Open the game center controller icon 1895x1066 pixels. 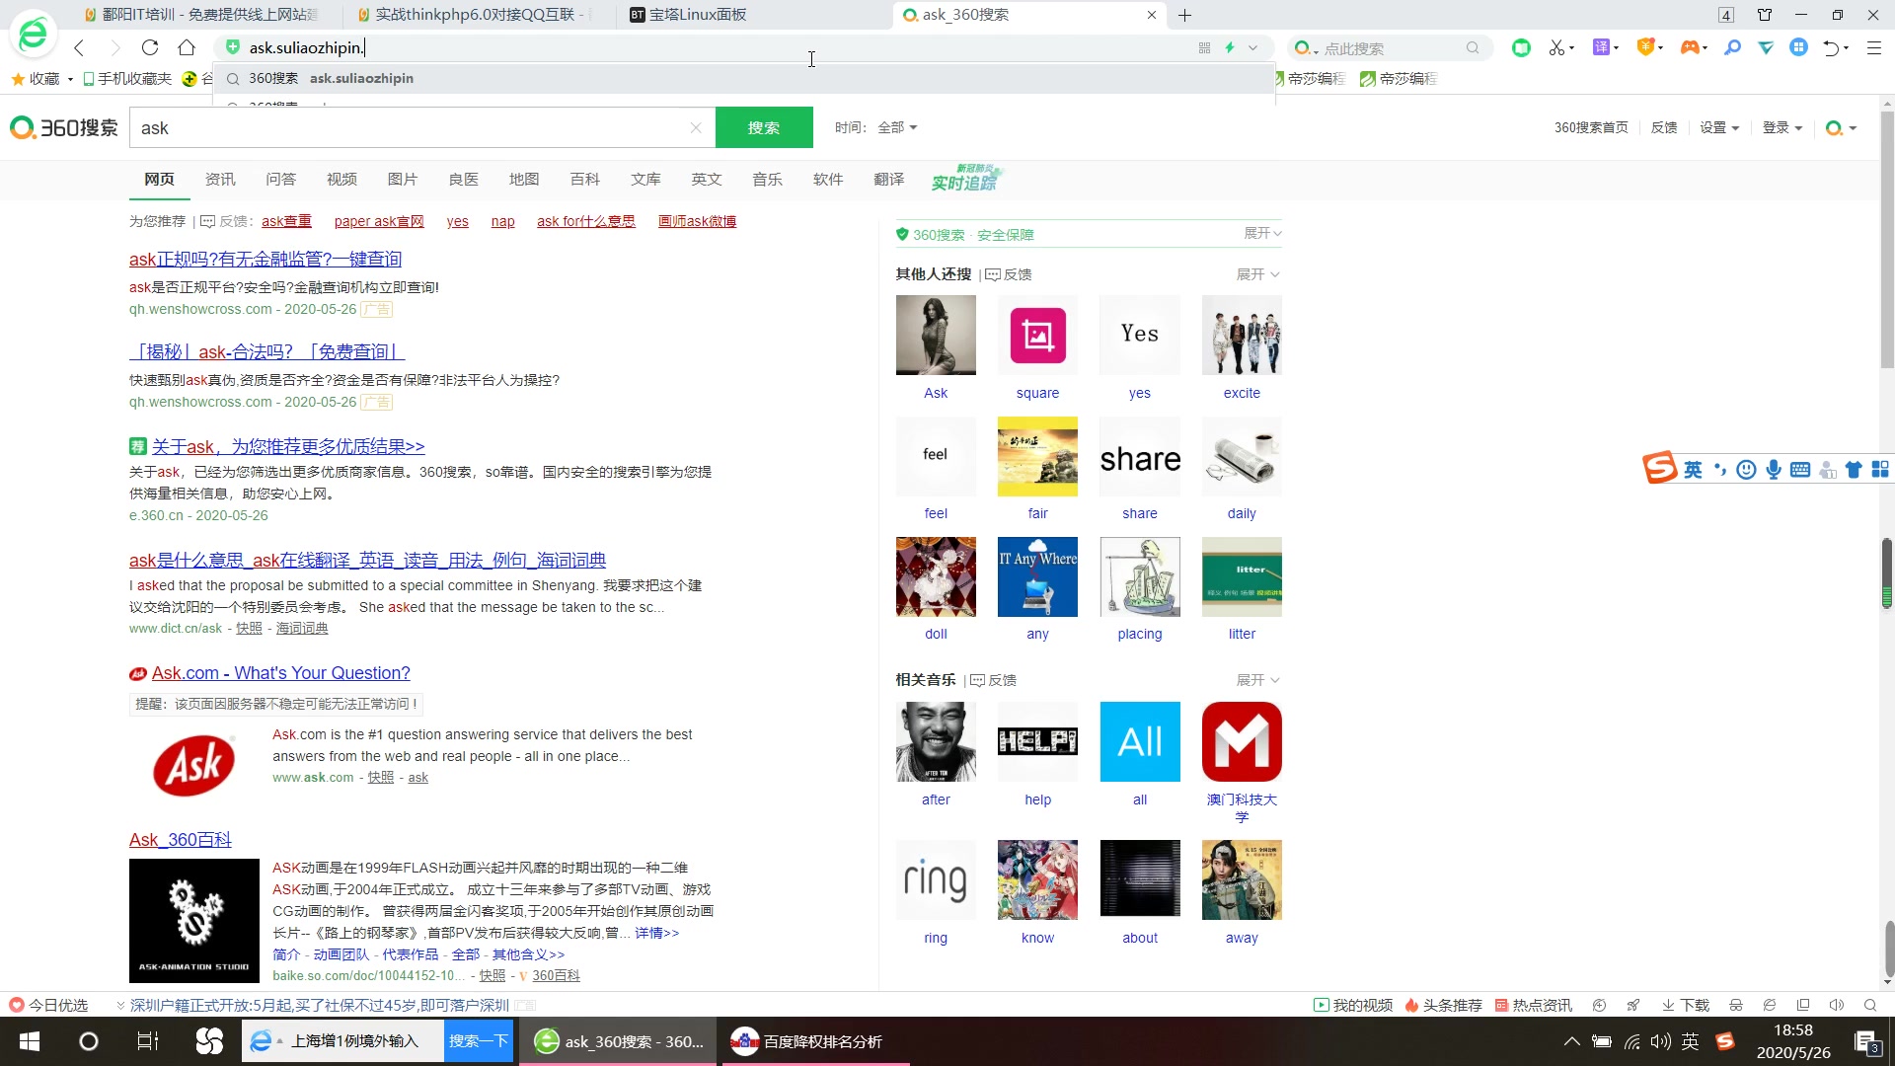[x=1693, y=47]
